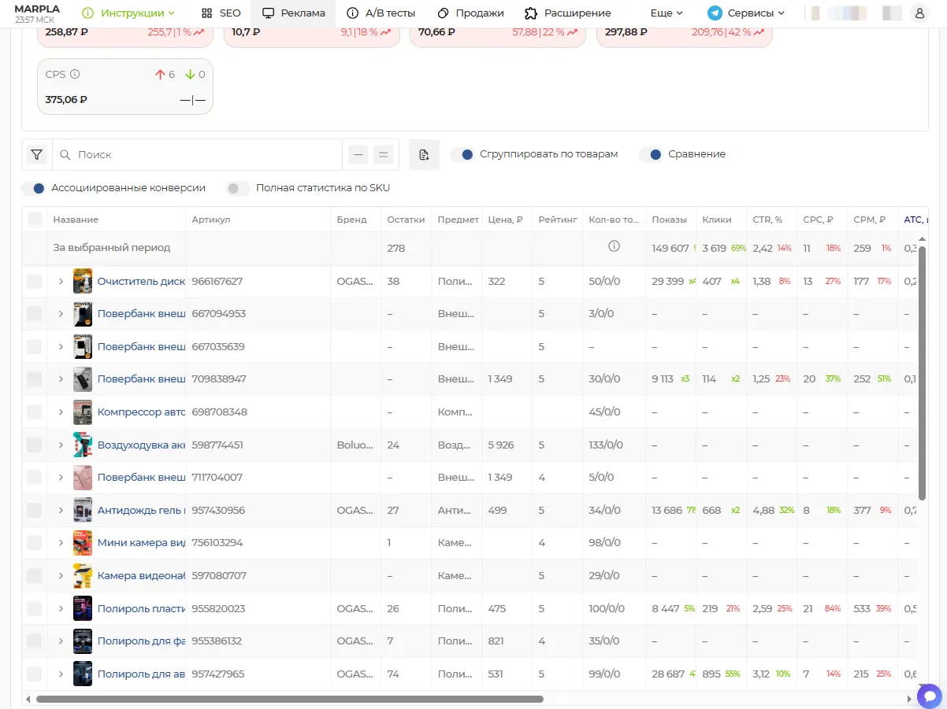Check the row checkbox for 667094953

(x=35, y=313)
